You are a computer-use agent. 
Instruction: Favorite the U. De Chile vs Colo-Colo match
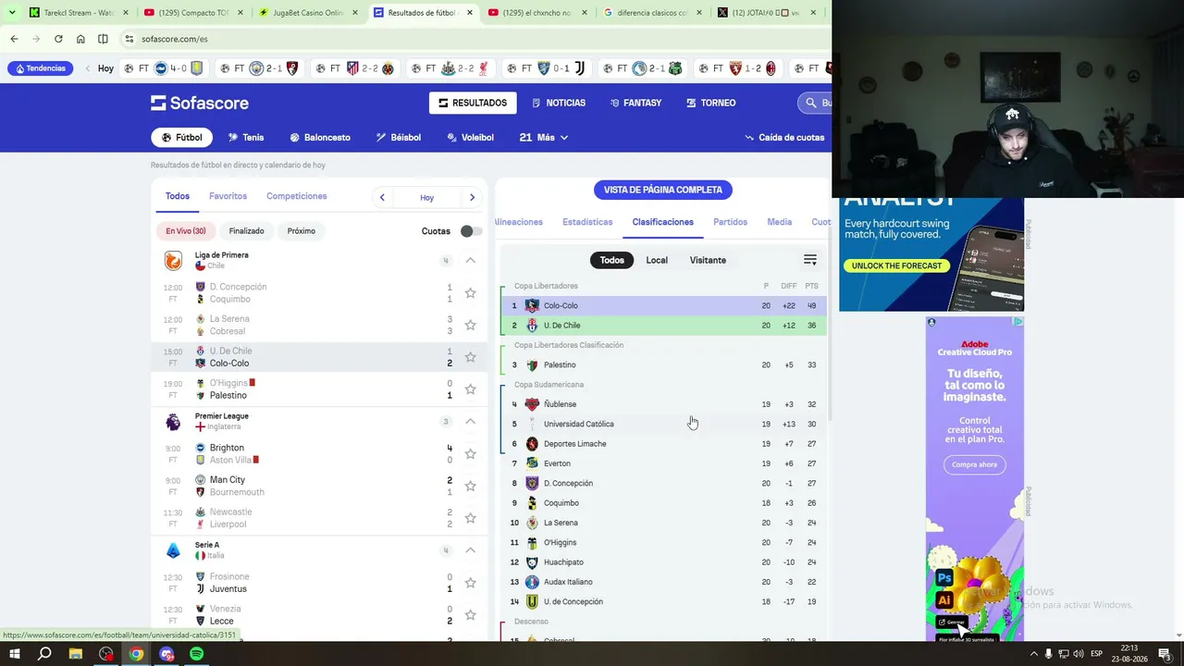(x=470, y=357)
